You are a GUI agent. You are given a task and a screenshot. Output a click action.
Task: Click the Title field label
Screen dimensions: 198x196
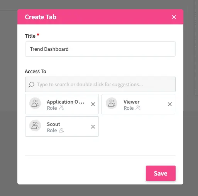(30, 36)
